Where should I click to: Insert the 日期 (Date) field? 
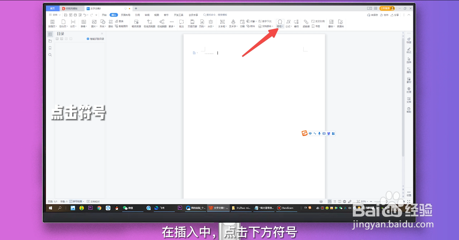(x=242, y=23)
